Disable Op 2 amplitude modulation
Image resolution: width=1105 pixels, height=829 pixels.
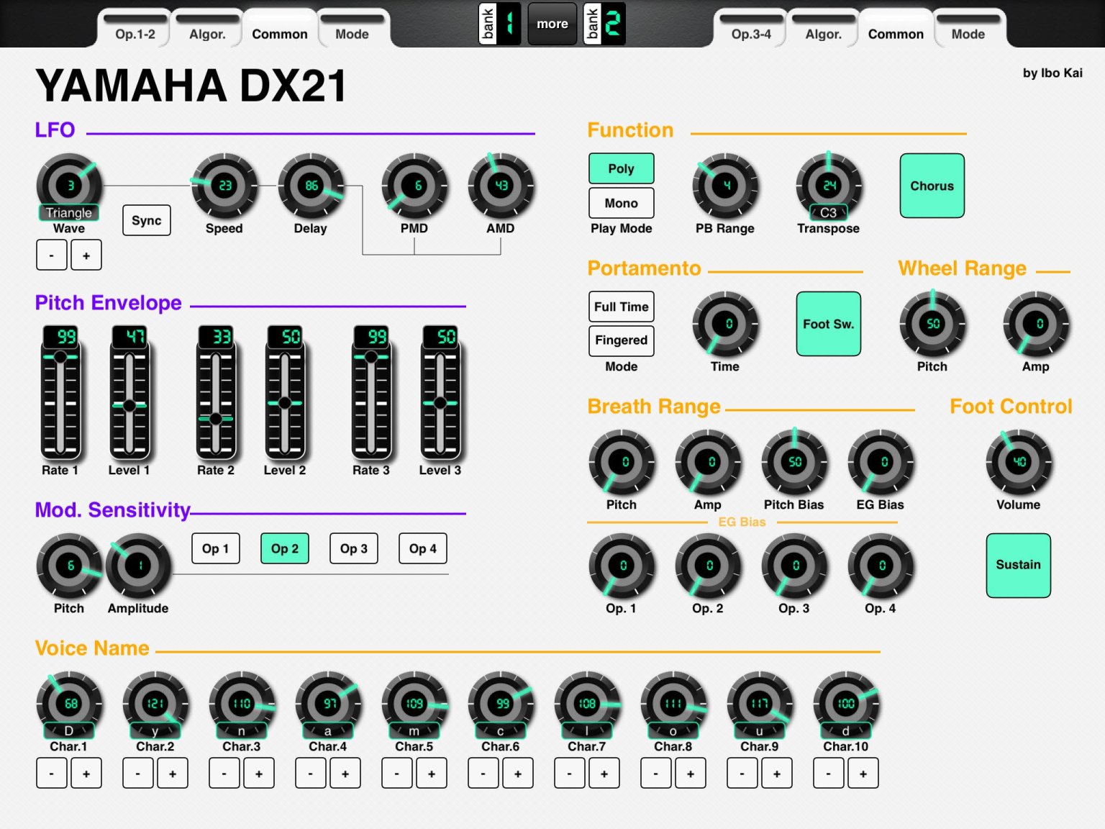(285, 548)
